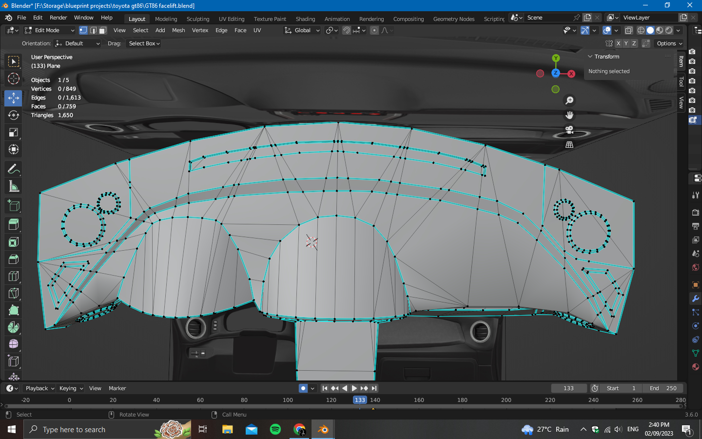Expand the Global transform orientation dropdown

303,30
